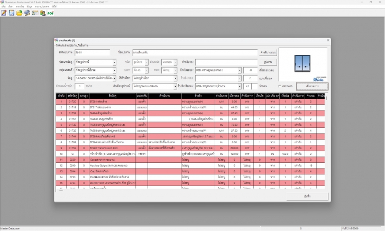This screenshot has width=385, height=231.
Task: Open the yellow folder toolbar icon
Action: point(19,13)
